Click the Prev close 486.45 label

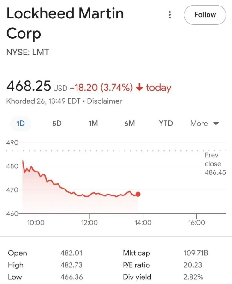tap(215, 164)
